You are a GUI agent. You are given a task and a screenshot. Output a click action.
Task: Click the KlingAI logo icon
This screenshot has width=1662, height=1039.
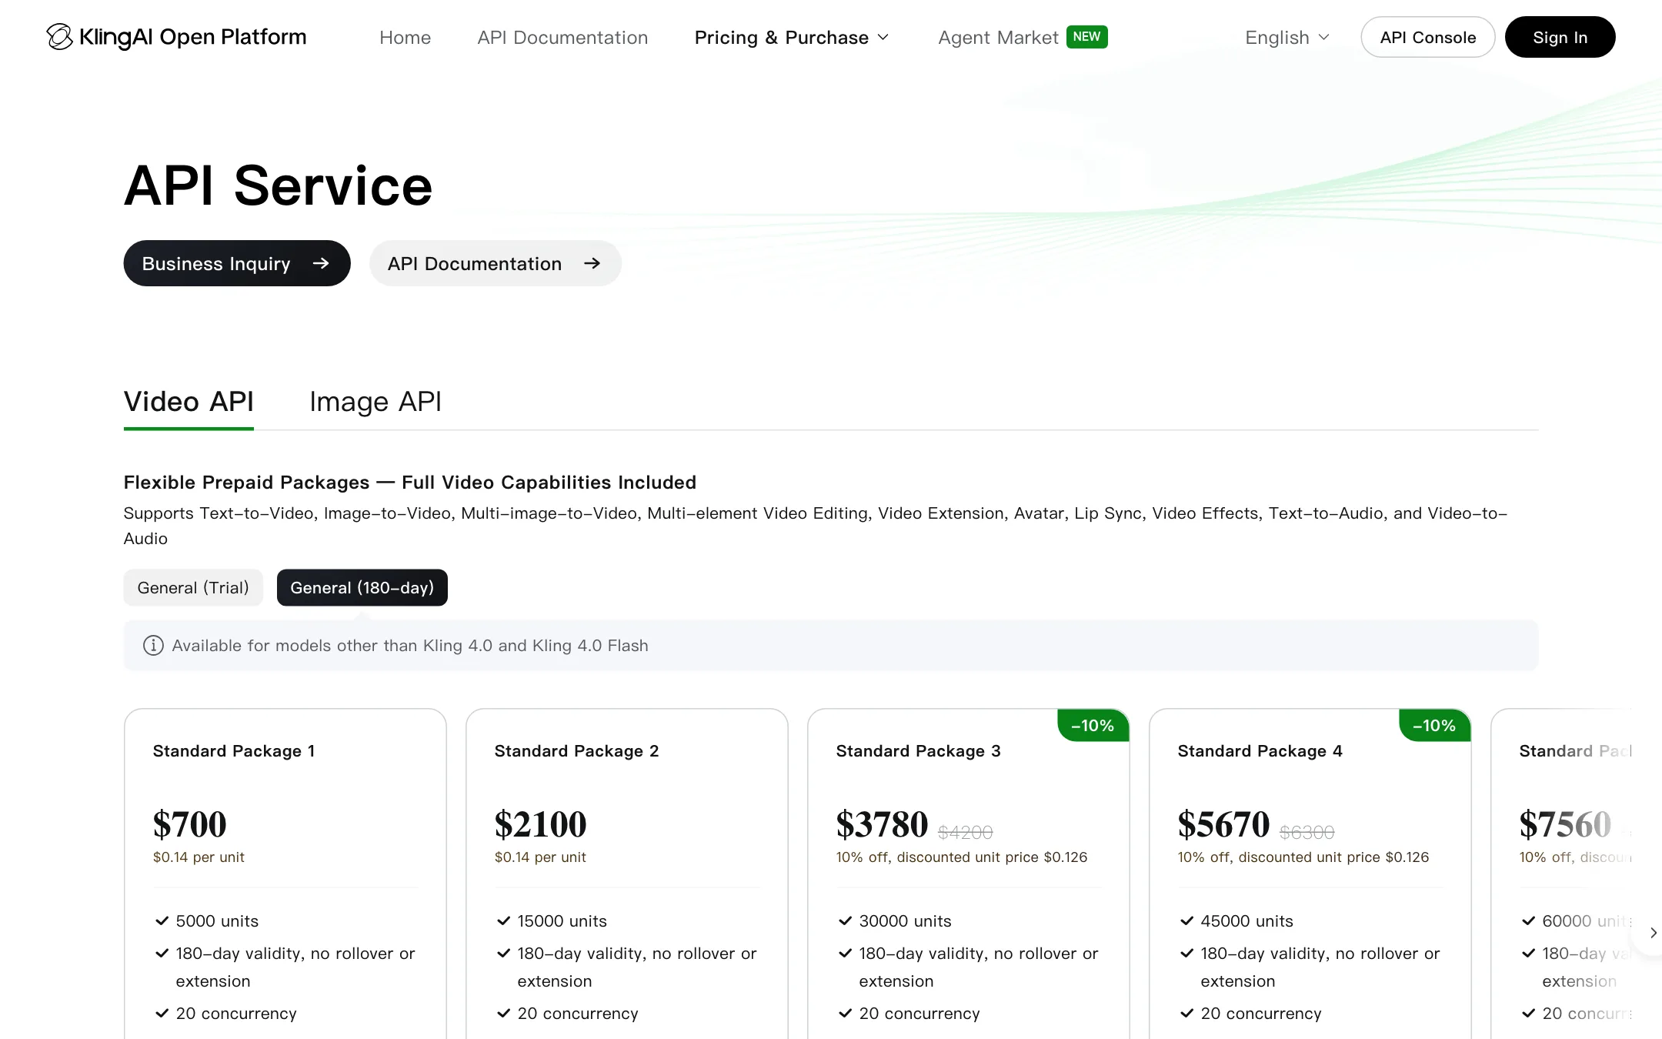pos(59,37)
